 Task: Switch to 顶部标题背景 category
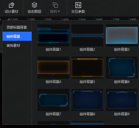(x=17, y=27)
